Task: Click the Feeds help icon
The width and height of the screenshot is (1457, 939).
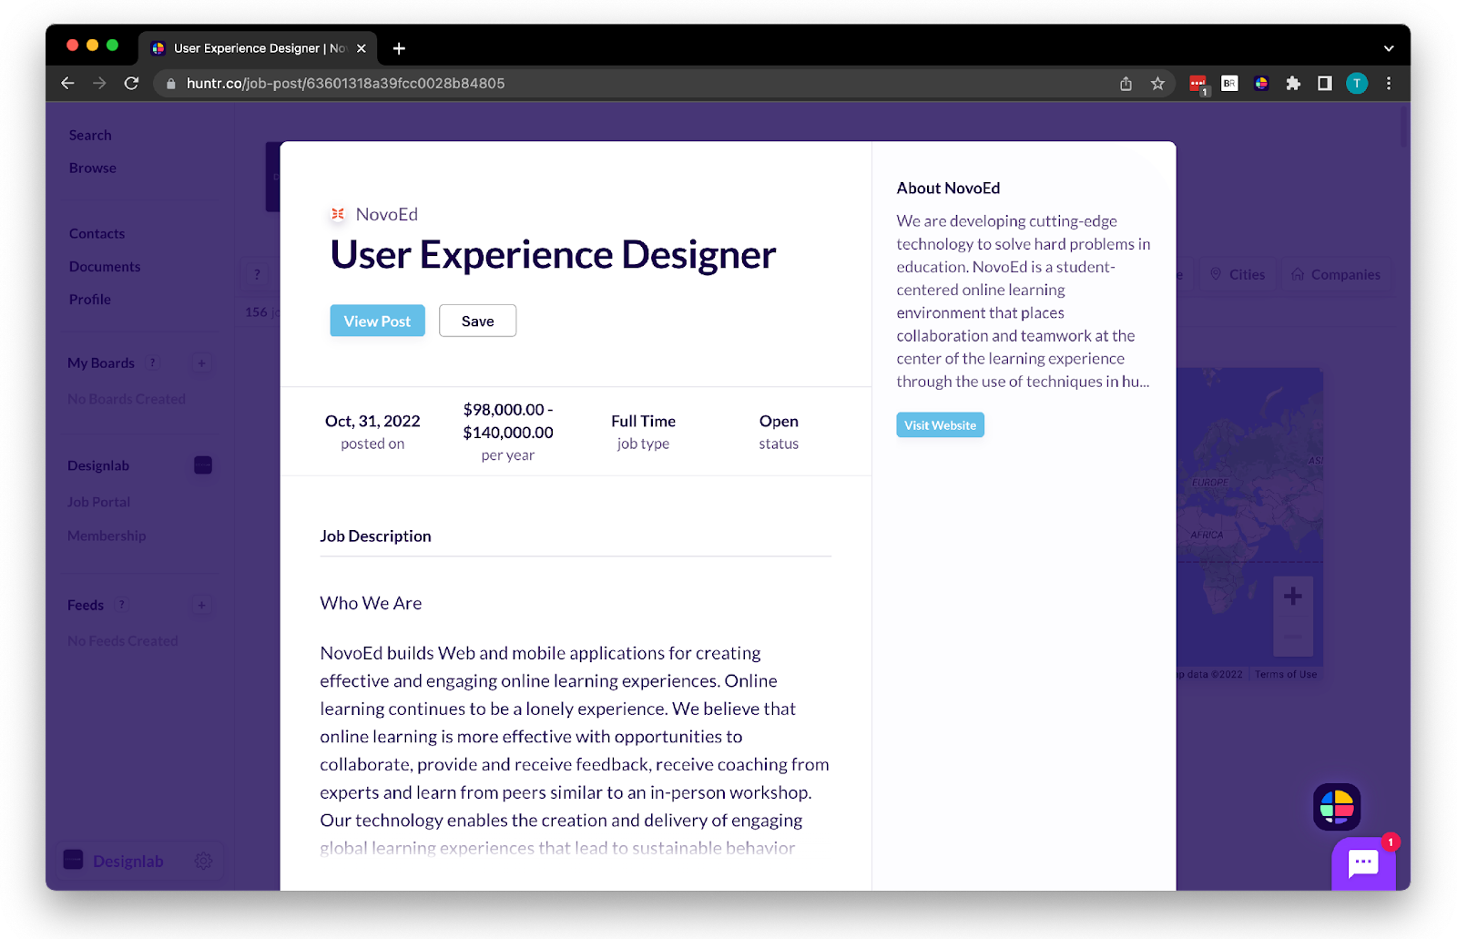Action: (x=121, y=605)
